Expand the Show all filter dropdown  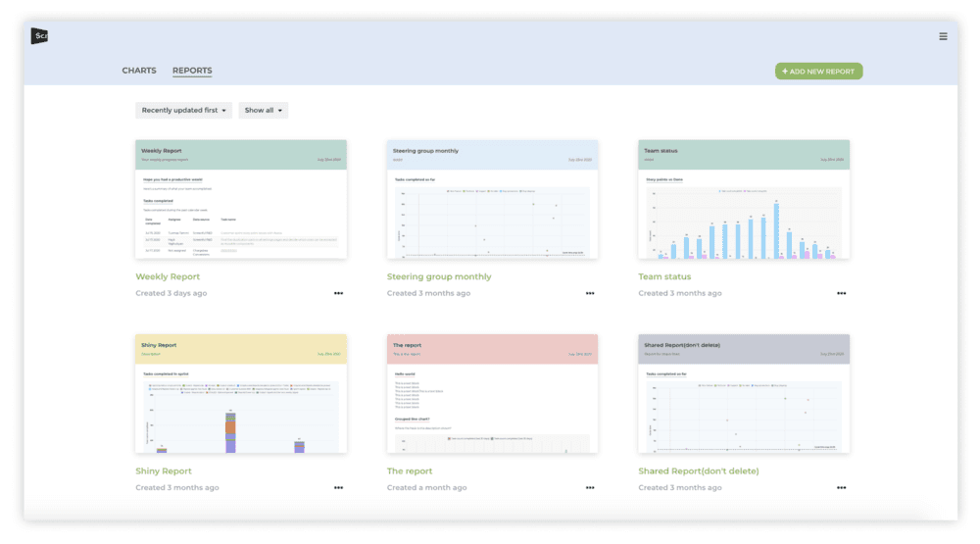point(263,110)
